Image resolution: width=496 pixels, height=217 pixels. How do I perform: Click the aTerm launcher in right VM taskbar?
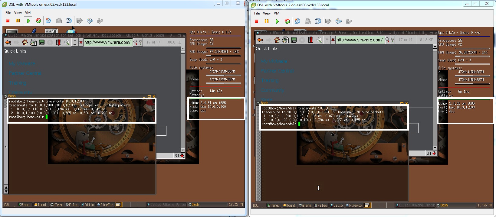point(305,206)
